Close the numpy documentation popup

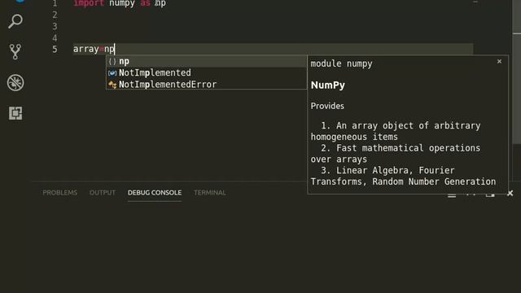[499, 62]
